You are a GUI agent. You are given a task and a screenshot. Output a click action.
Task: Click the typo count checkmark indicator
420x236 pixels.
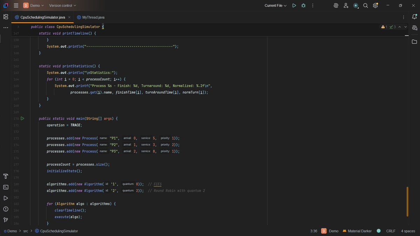point(393,27)
